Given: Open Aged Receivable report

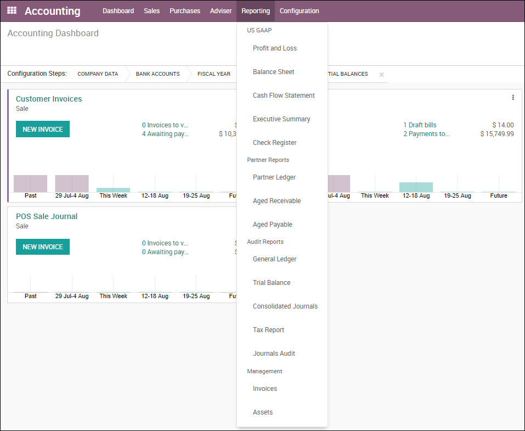Looking at the screenshot, I should [x=276, y=201].
